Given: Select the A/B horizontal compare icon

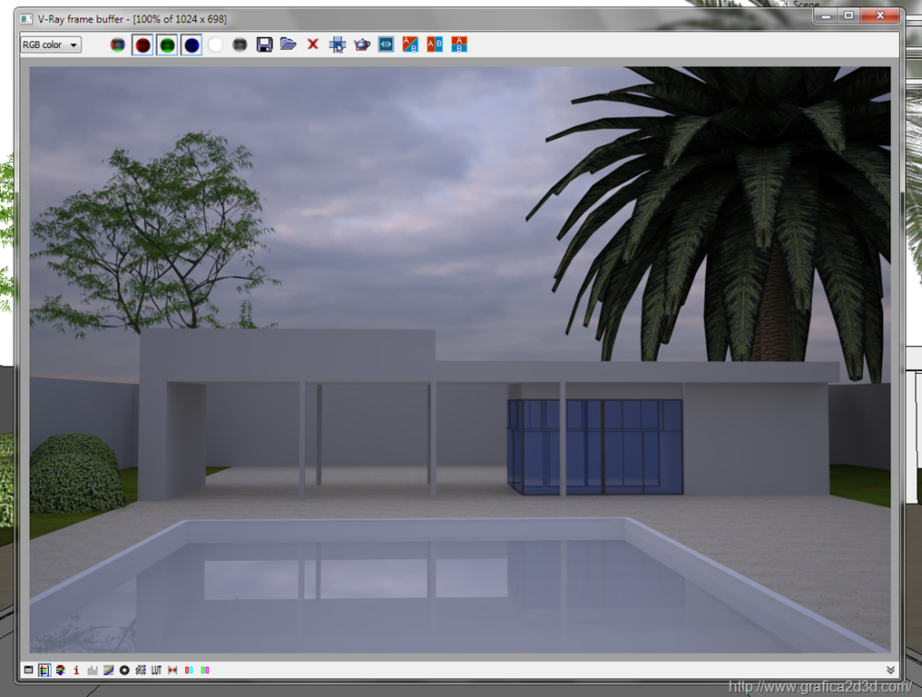Looking at the screenshot, I should 459,44.
